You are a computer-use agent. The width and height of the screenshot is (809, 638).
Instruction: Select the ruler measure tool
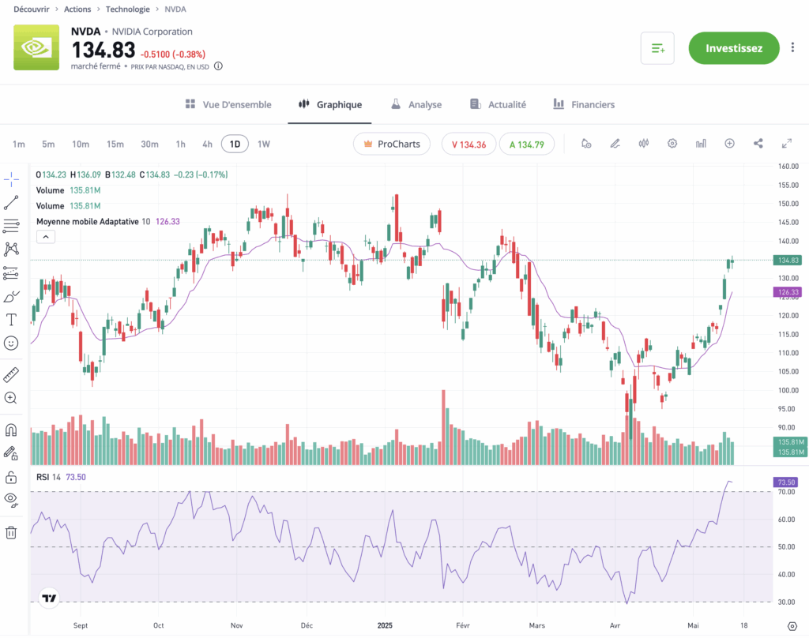click(11, 375)
